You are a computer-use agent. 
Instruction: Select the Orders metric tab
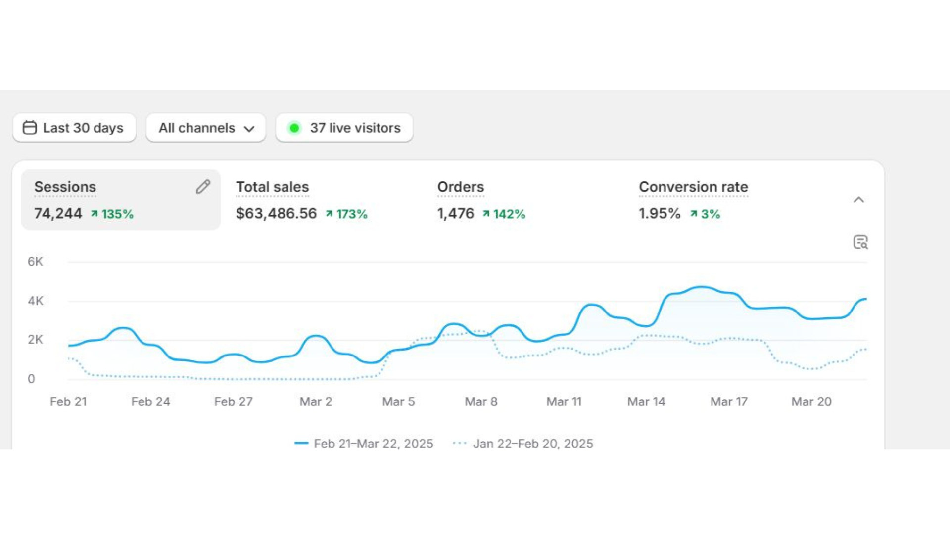(460, 187)
